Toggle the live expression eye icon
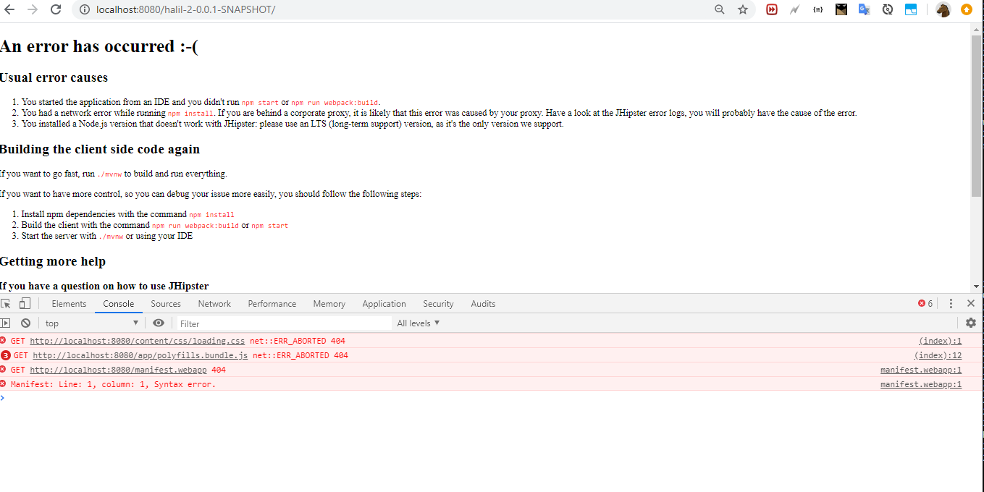Screen dimensions: 984x492 (x=159, y=323)
